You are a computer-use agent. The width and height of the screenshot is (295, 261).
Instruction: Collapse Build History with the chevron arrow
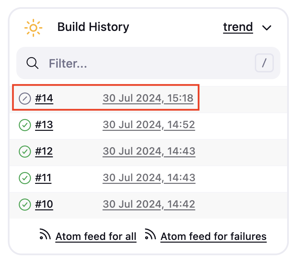(267, 28)
